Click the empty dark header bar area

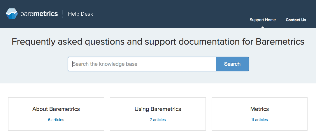click(x=169, y=13)
